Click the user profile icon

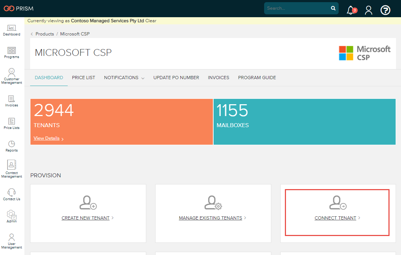click(368, 10)
